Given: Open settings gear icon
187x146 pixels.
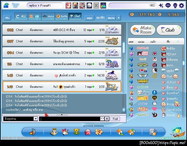Looking at the screenshot, I should (181, 6).
